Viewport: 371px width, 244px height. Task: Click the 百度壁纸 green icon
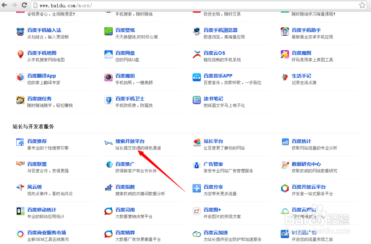108,32
